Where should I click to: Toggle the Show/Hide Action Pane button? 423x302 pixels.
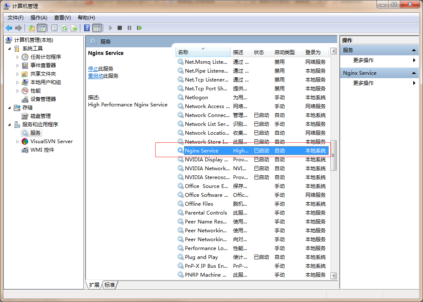(97, 28)
